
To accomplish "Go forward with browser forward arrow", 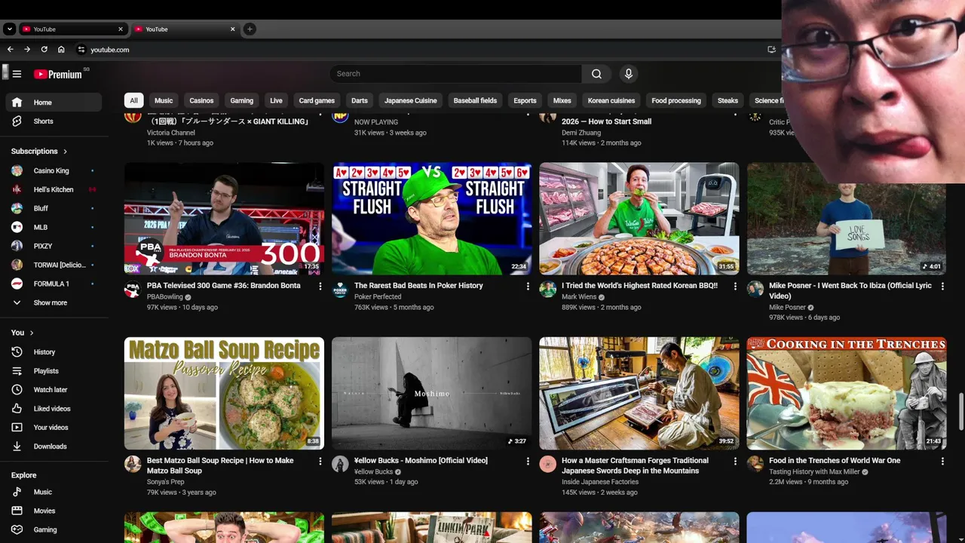I will [x=27, y=50].
